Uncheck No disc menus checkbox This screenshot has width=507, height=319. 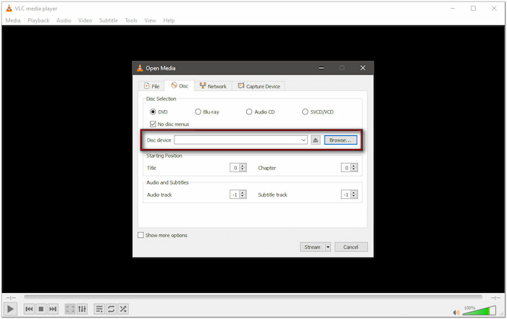(153, 124)
